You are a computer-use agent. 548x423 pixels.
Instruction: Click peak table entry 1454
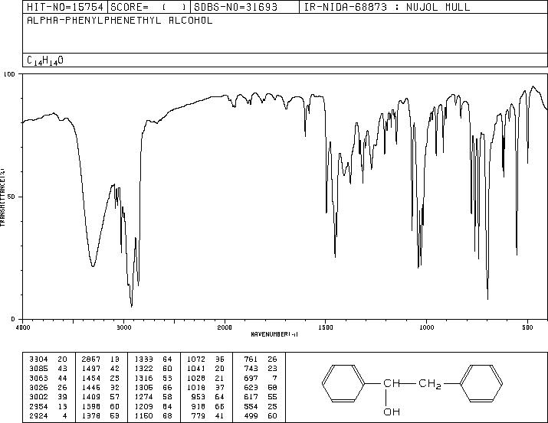click(x=91, y=378)
